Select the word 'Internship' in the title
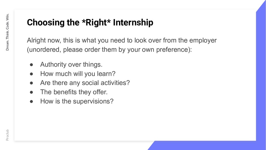The image size is (266, 150). (133, 23)
